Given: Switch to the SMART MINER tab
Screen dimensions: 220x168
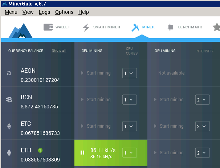Looking at the screenshot, I should [102, 27].
